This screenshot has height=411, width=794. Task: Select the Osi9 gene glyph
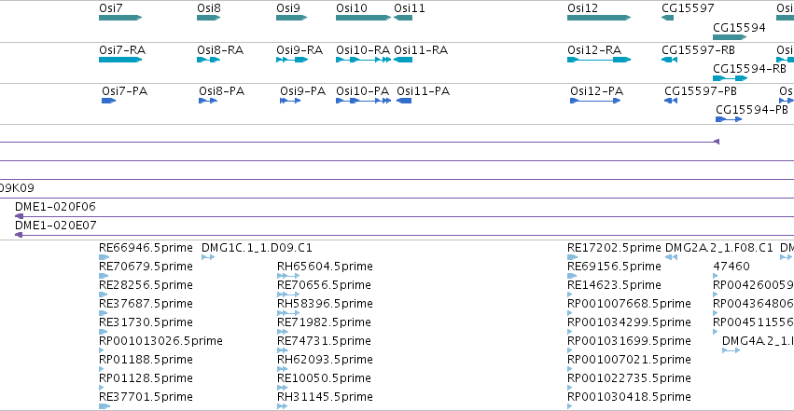click(292, 18)
